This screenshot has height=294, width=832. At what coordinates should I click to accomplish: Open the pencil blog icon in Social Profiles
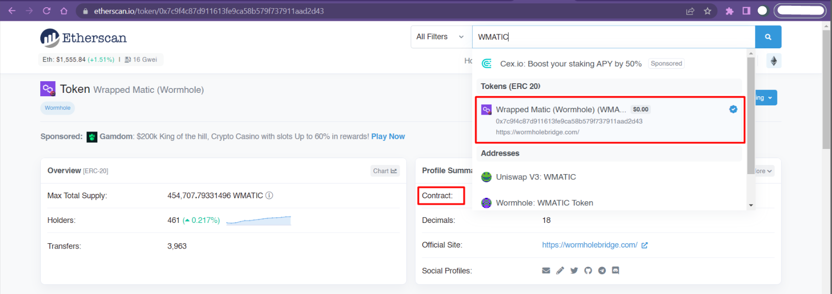(560, 270)
